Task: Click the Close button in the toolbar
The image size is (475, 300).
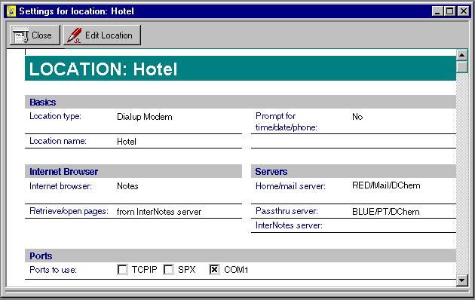Action: tap(35, 35)
